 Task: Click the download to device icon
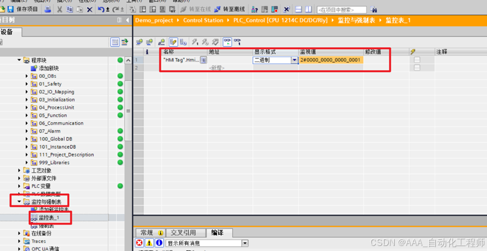click(142, 10)
